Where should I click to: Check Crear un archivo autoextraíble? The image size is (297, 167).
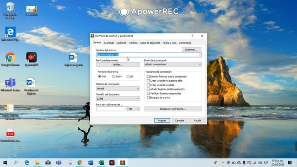pyautogui.click(x=148, y=81)
